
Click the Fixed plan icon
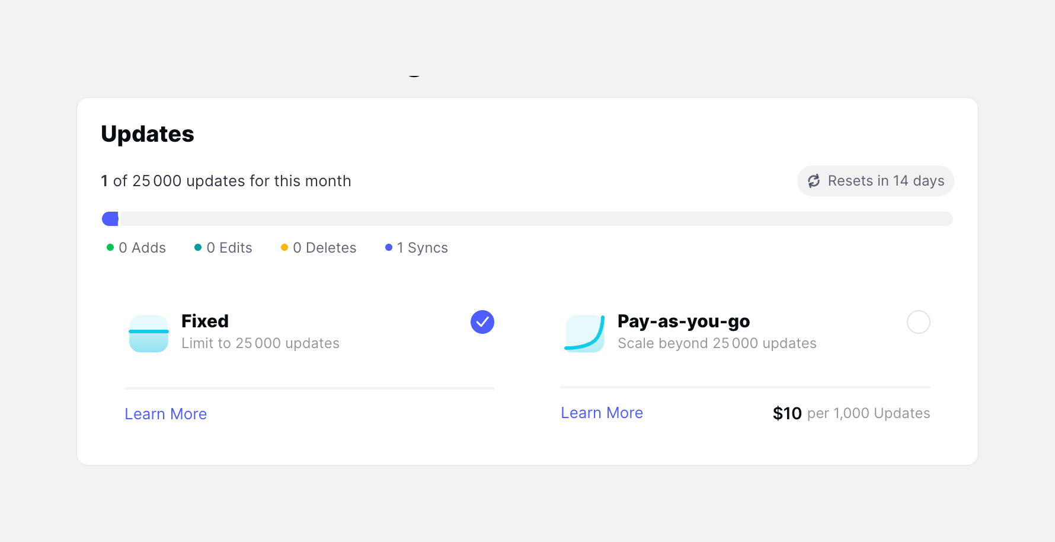pyautogui.click(x=149, y=333)
